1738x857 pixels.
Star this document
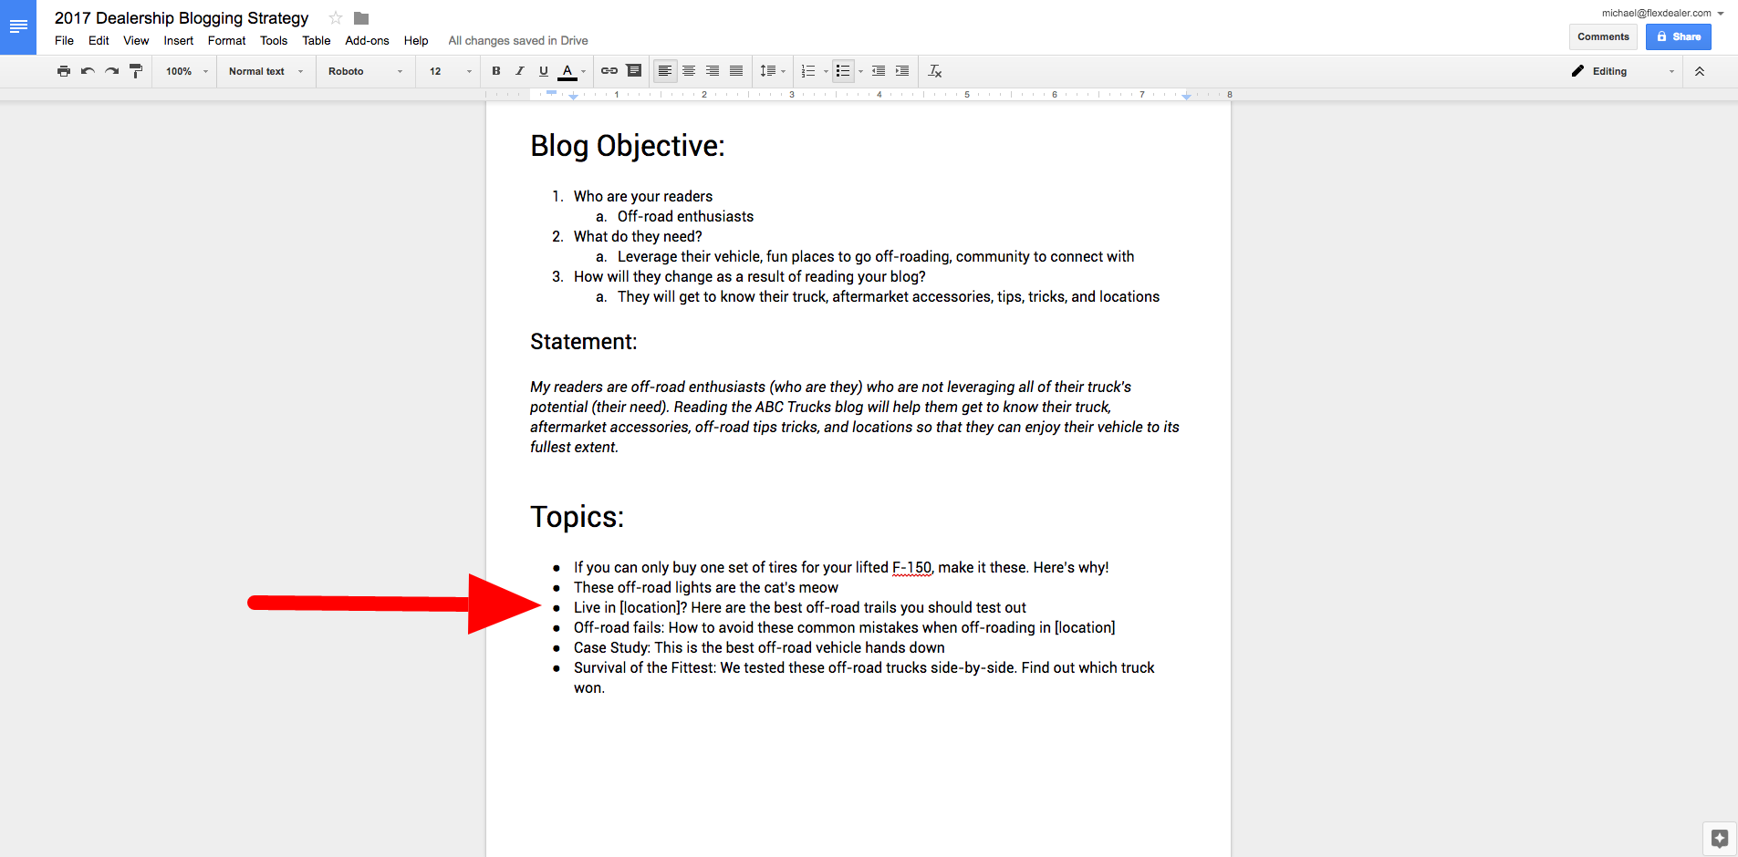[336, 18]
